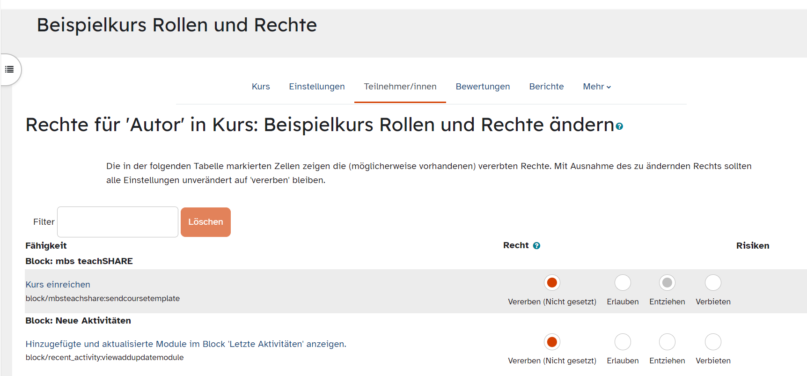Viewport: 807px width, 376px height.
Task: Select Vererben for Kurs einreichen
Action: pyautogui.click(x=552, y=283)
